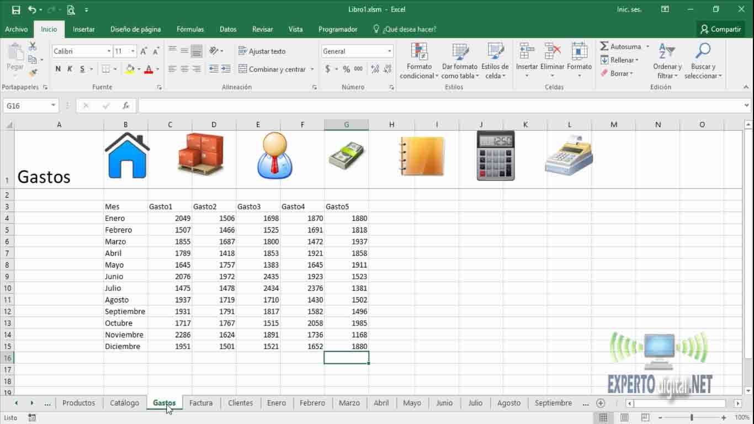Open the Fórmulas ribbon tab
The width and height of the screenshot is (754, 424).
[x=190, y=29]
